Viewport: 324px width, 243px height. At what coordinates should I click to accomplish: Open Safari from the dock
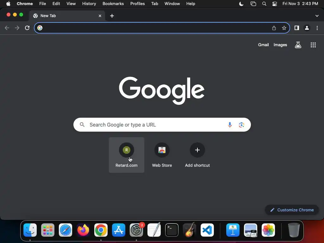[65, 230]
